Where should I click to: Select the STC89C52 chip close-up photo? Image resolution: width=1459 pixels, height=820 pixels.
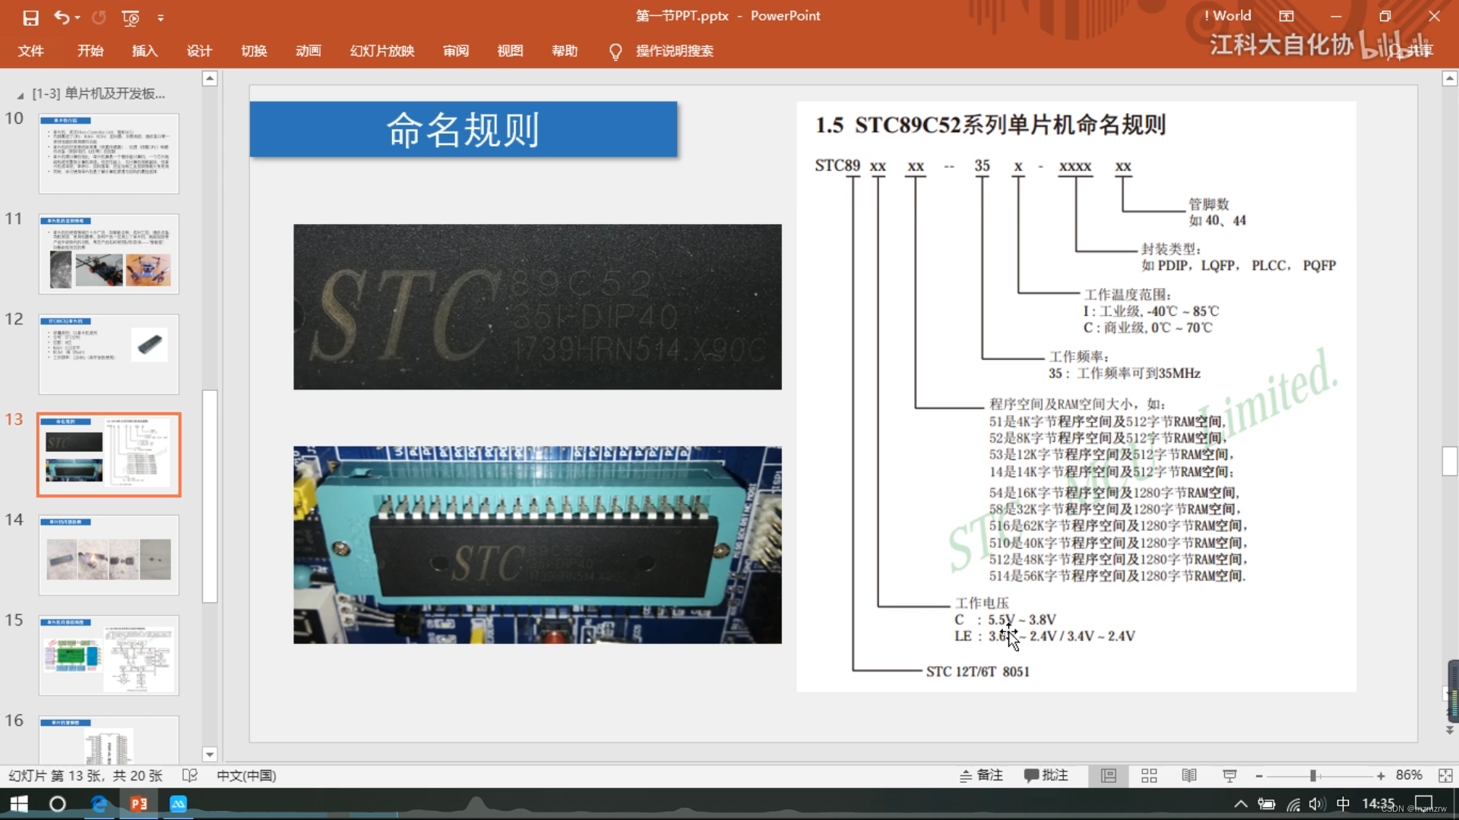tap(537, 307)
